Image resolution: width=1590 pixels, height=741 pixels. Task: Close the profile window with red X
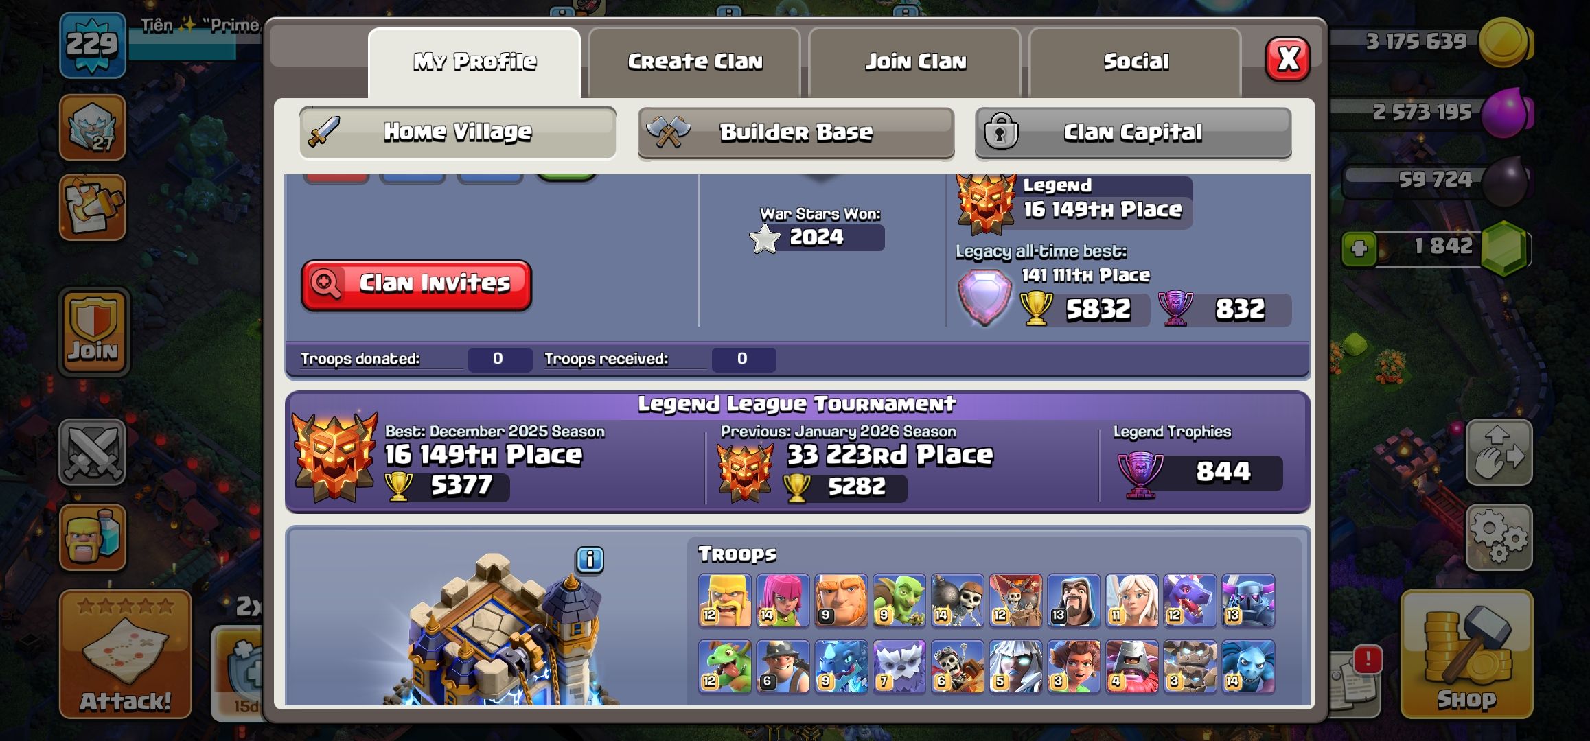1287,59
